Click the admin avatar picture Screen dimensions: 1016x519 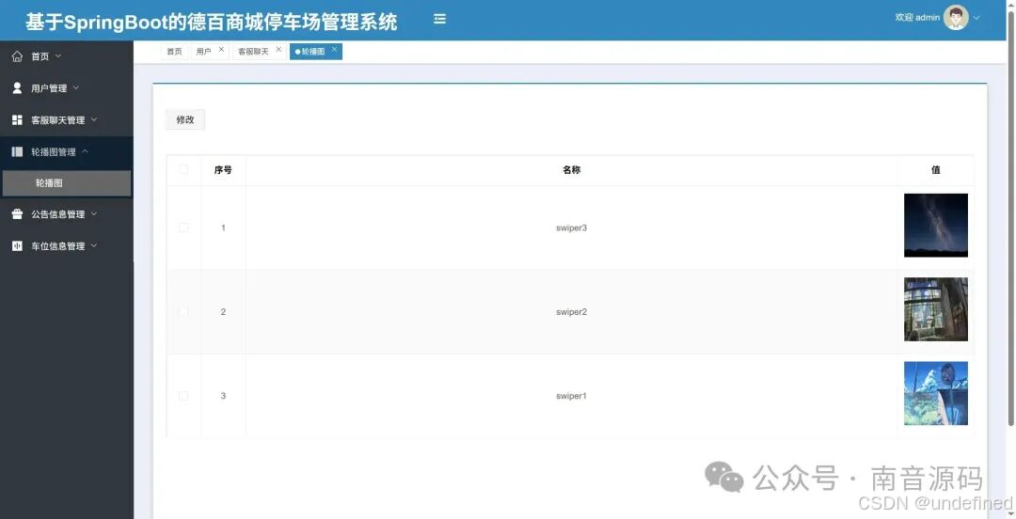(x=956, y=18)
